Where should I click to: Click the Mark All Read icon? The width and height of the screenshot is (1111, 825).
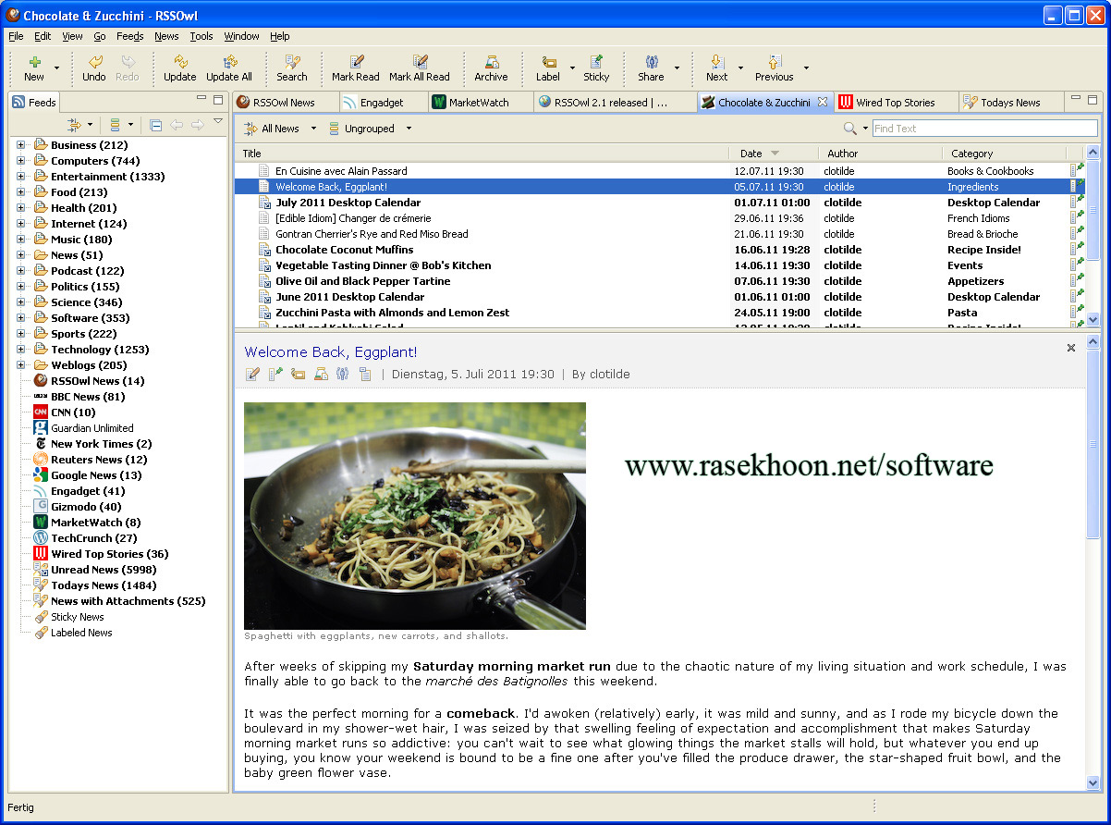pos(420,62)
